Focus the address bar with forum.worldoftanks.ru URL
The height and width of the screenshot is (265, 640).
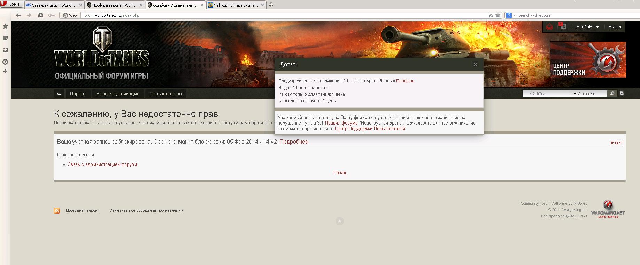coord(284,15)
